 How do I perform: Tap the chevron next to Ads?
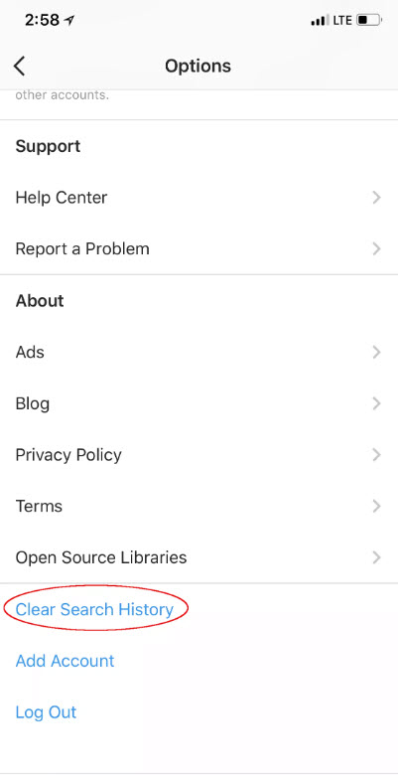point(377,352)
